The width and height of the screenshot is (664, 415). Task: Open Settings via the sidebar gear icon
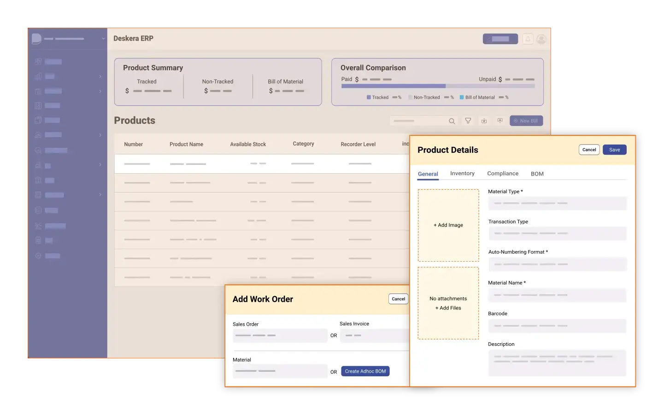click(x=38, y=256)
